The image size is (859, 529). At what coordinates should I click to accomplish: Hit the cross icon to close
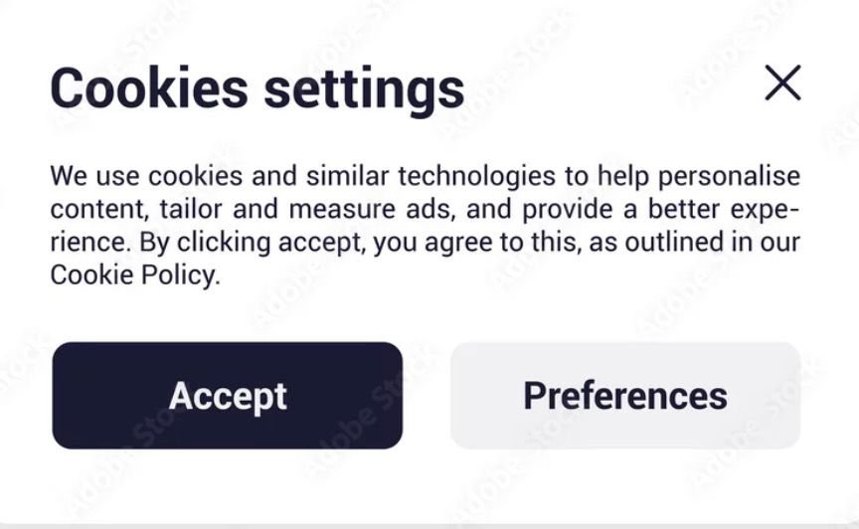pyautogui.click(x=782, y=84)
